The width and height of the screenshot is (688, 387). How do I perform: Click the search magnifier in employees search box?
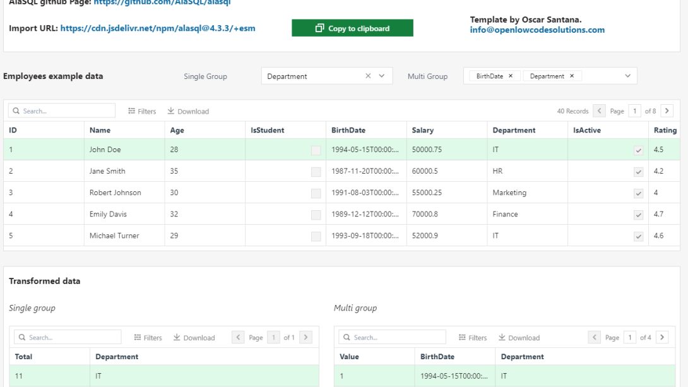tap(16, 110)
